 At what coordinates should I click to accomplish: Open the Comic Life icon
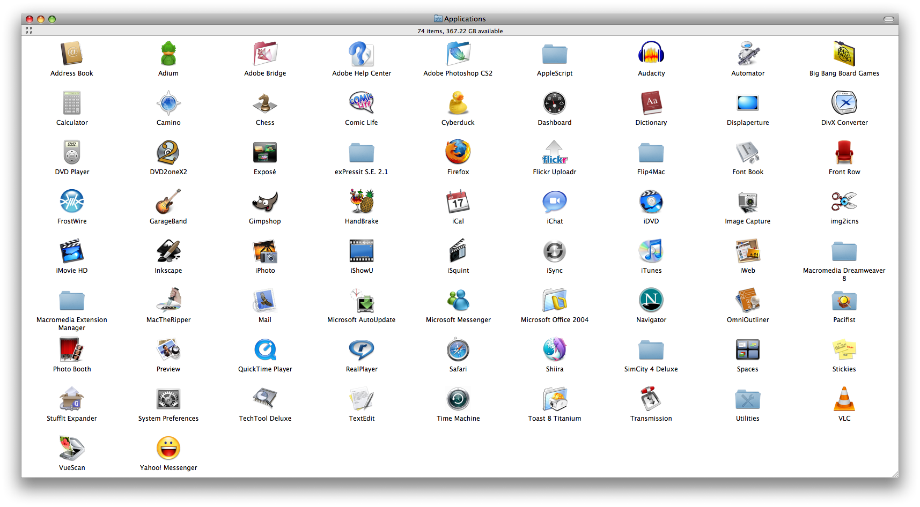362,103
